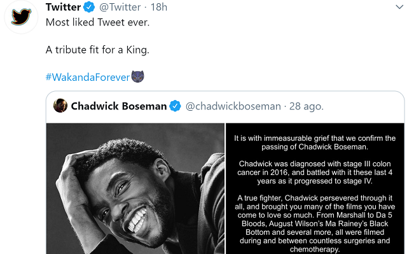
Task: Click the Chadwick Boseman display name
Action: [119, 106]
